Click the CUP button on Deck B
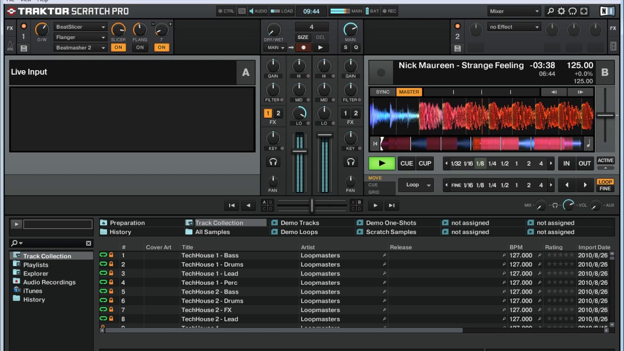624x351 pixels. tap(425, 163)
